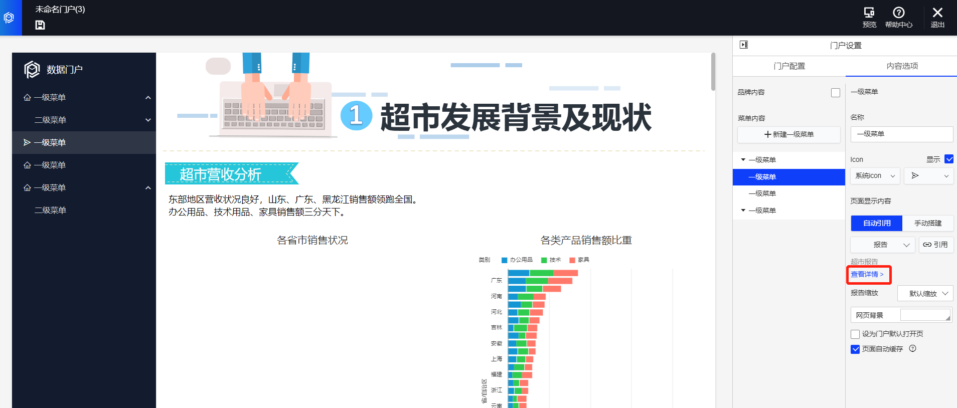957x408 pixels.
Task: Select 自动引用 tab
Action: [877, 223]
